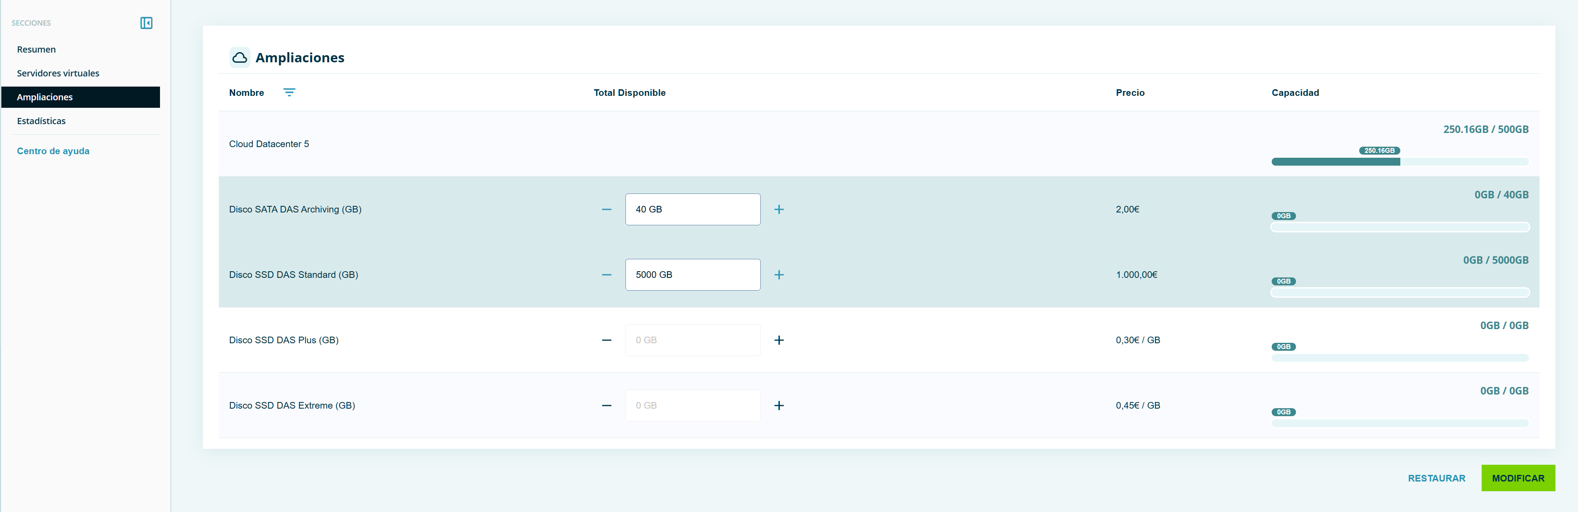Click the Capacidad column header
The width and height of the screenshot is (1578, 512).
pos(1295,92)
